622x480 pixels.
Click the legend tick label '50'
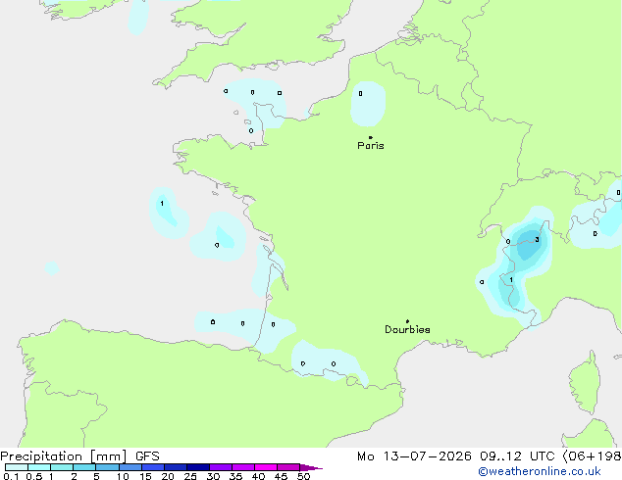(x=303, y=476)
